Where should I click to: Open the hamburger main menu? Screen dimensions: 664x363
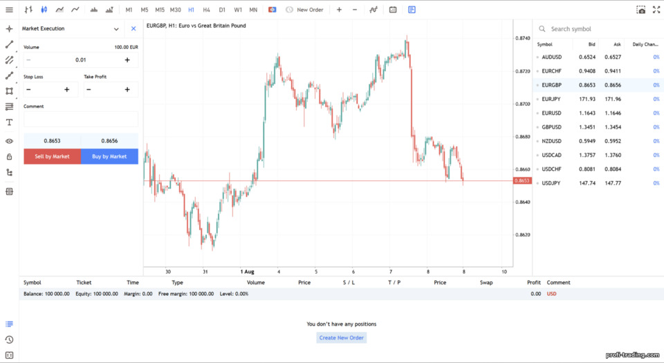(x=9, y=10)
